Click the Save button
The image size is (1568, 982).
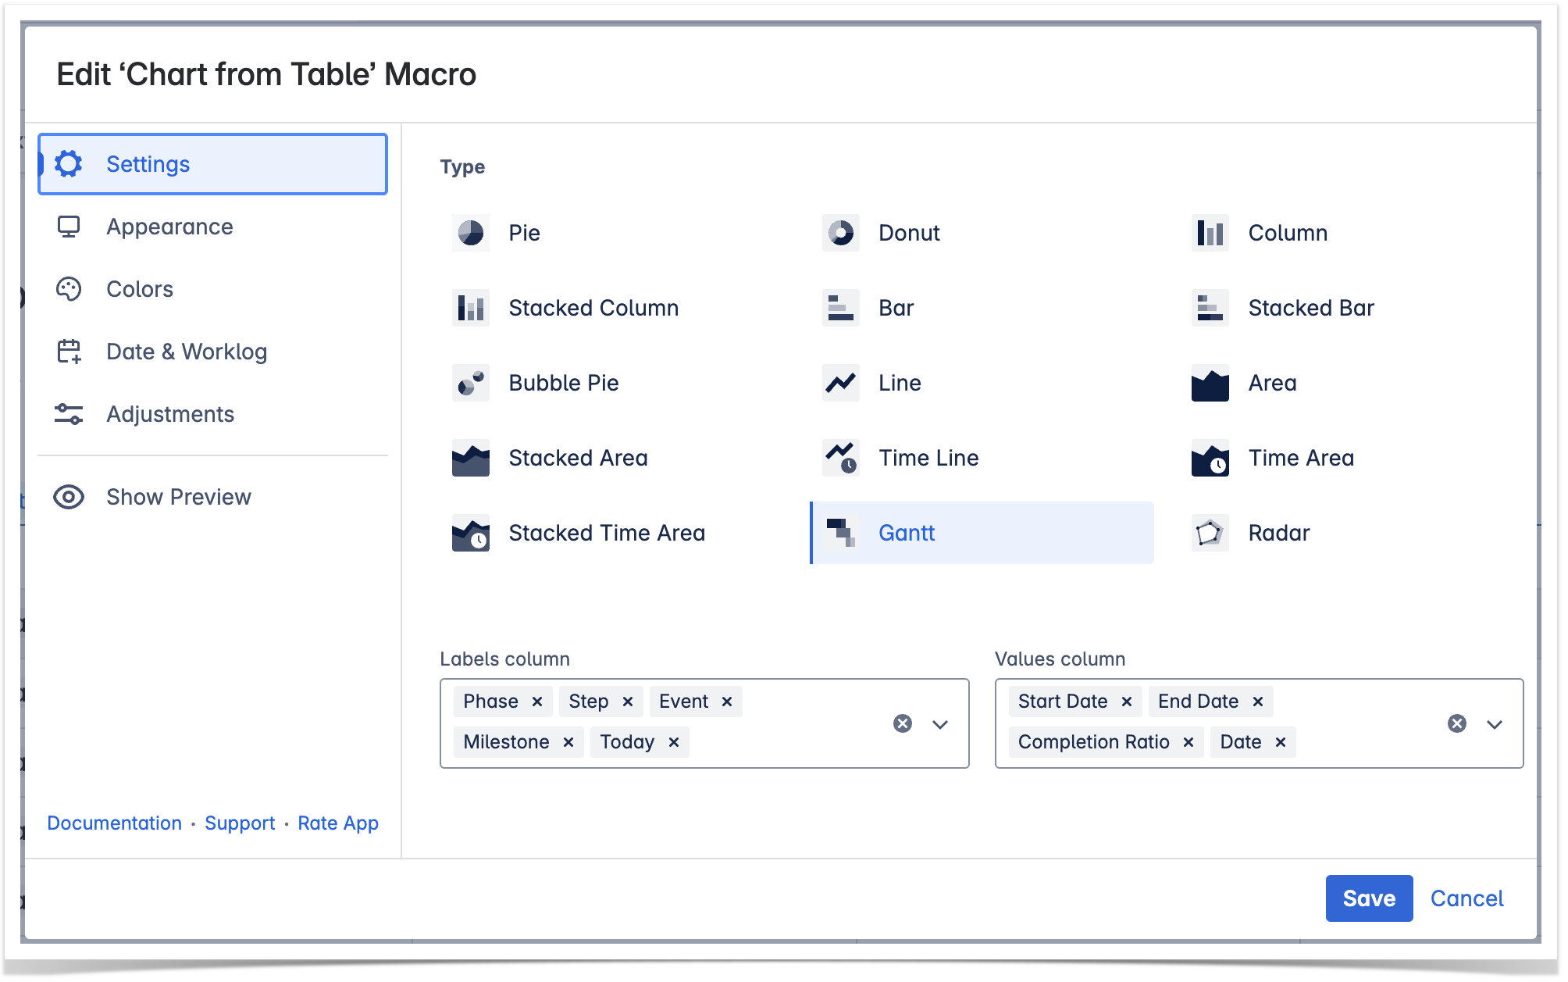[x=1368, y=898]
